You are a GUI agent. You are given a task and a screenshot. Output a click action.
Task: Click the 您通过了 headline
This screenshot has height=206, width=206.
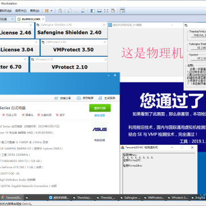[x=172, y=100]
